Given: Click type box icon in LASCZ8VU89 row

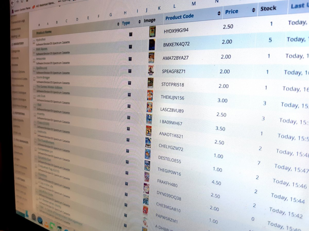Looking at the screenshot, I should 129,106.
